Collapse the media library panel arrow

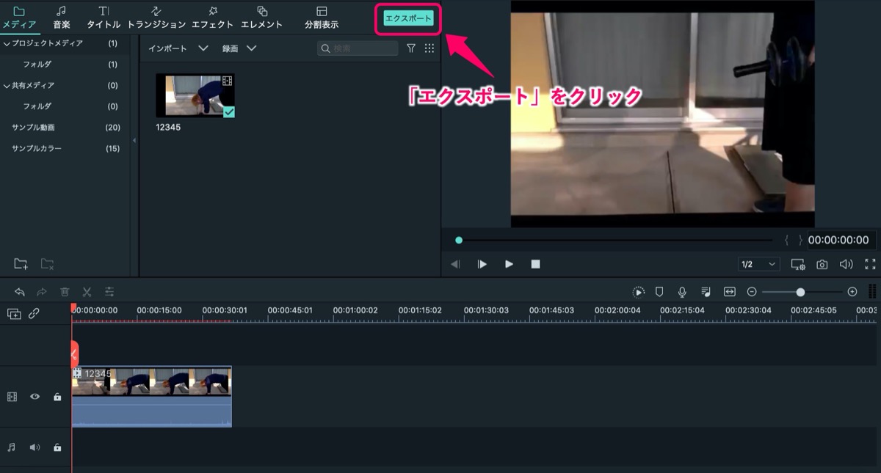tap(134, 140)
